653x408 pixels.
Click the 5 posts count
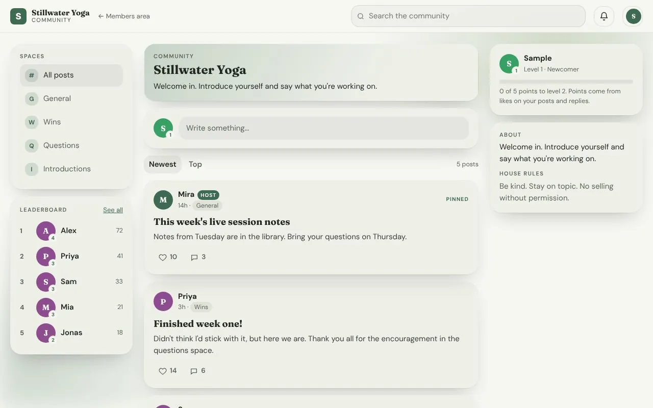467,164
